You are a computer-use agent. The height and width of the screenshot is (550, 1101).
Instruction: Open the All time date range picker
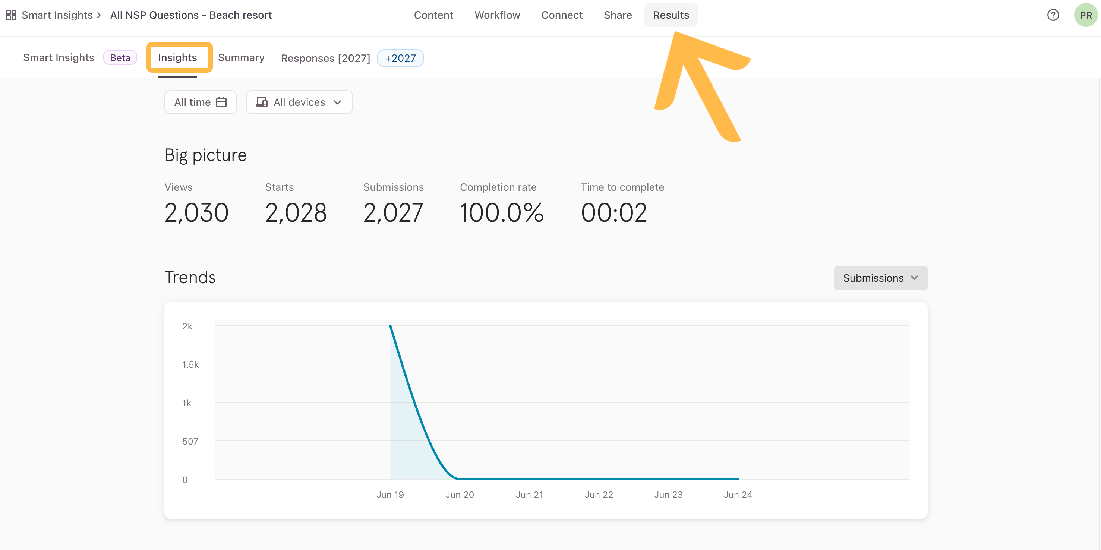point(200,102)
